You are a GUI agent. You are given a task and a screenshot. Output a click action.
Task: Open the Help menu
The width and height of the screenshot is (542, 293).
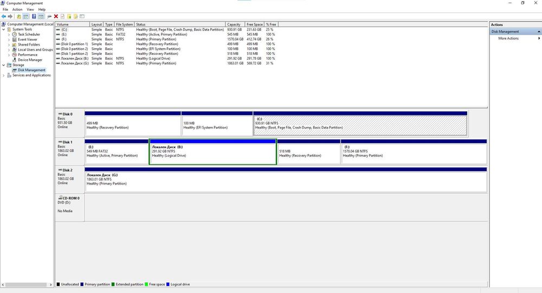(x=42, y=9)
